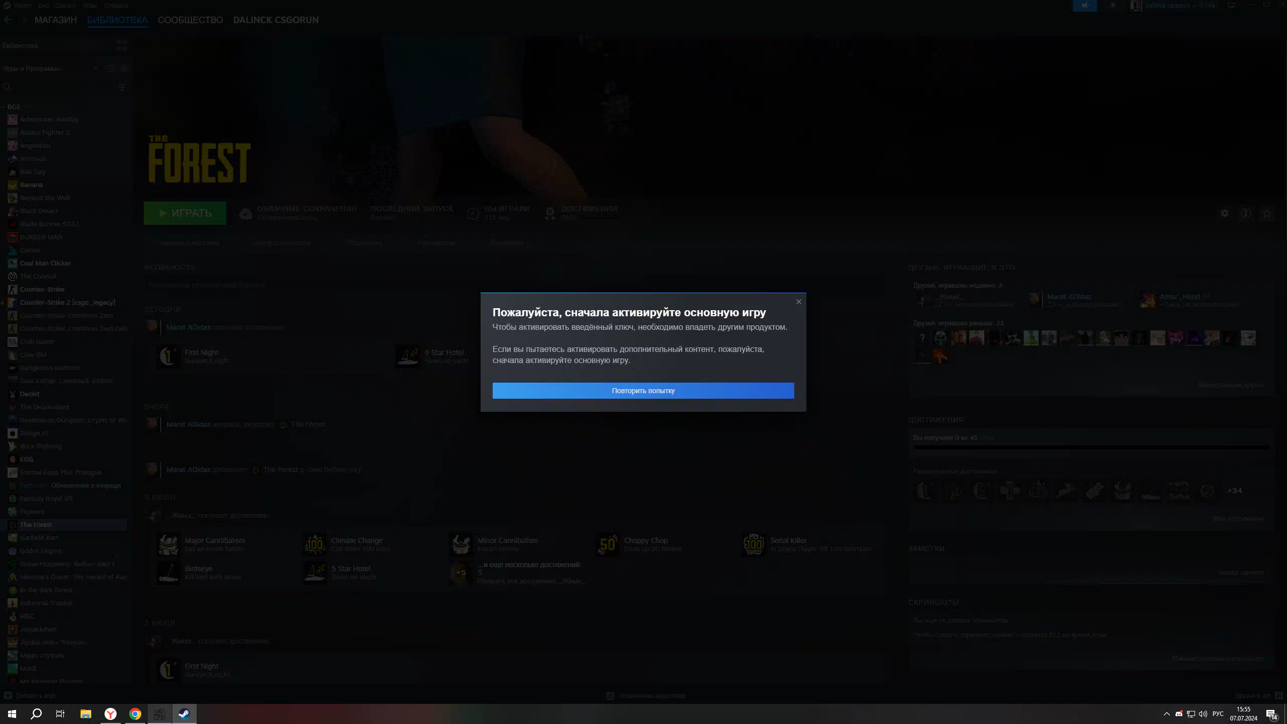
Task: Open the DALINCK CSGORUN profile tab
Action: point(276,20)
